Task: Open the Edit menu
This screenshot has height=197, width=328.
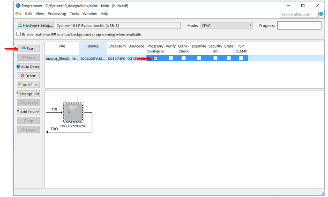Action: 29,14
